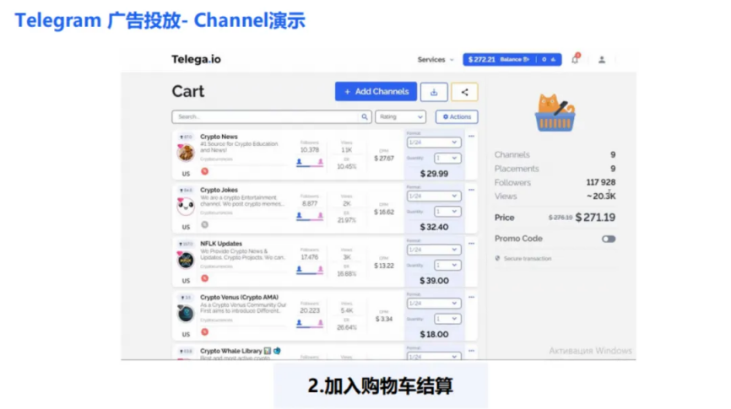The image size is (731, 409).
Task: Open Quantity dropdown for Crypto Jokes
Action: pyautogui.click(x=447, y=211)
